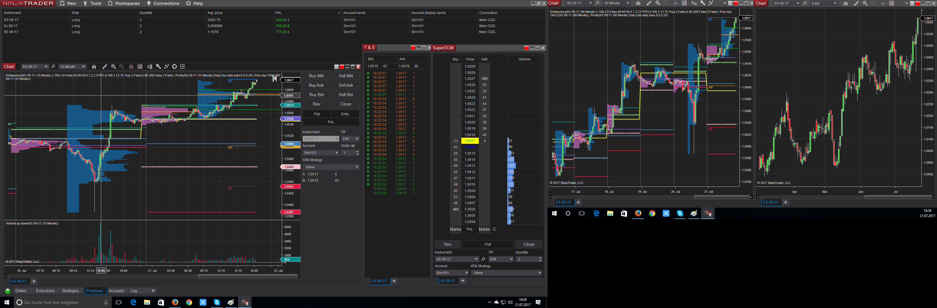Click the 60 Minute chart horizontal scrollbar
937x308 pixels.
coord(722,197)
